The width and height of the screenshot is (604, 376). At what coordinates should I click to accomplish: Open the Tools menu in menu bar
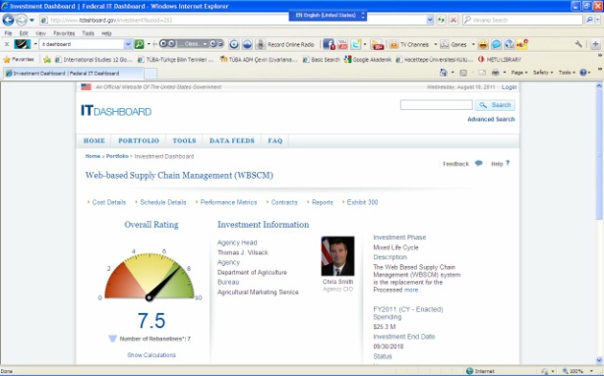[x=88, y=33]
